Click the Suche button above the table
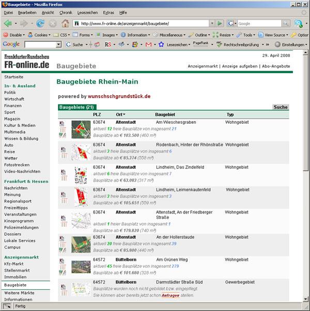Image resolution: width=310 pixels, height=311 pixels. (281, 107)
